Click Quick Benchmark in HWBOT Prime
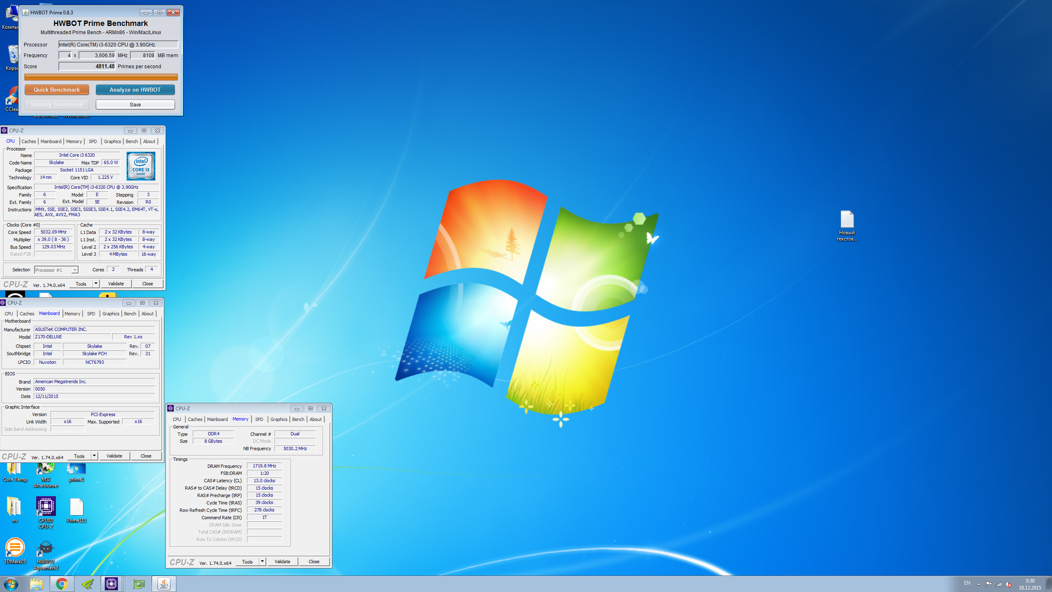The width and height of the screenshot is (1052, 592). 57,90
